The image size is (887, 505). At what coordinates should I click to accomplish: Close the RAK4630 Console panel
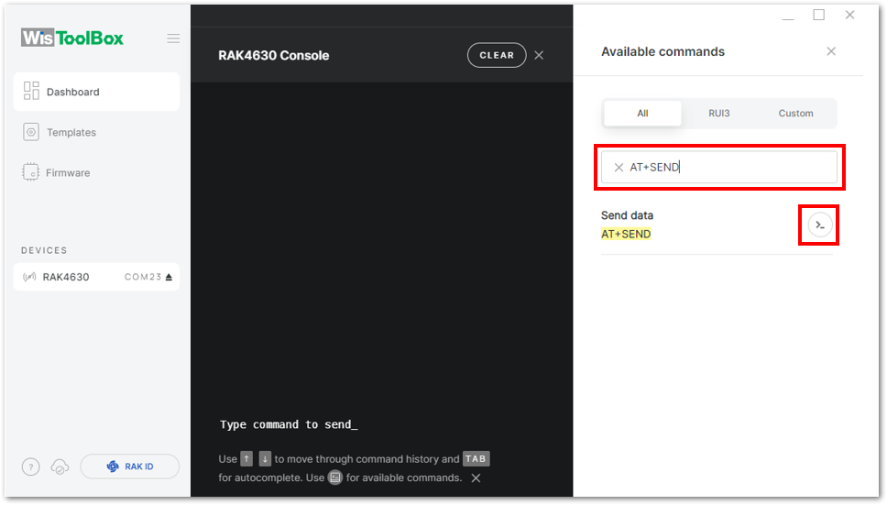pyautogui.click(x=539, y=55)
